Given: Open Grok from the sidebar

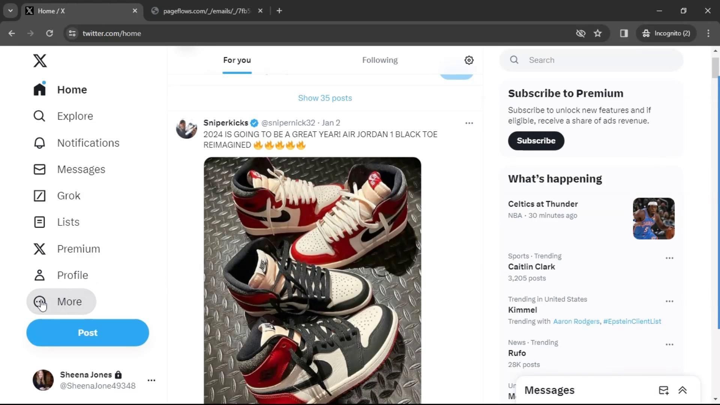Looking at the screenshot, I should [40, 196].
